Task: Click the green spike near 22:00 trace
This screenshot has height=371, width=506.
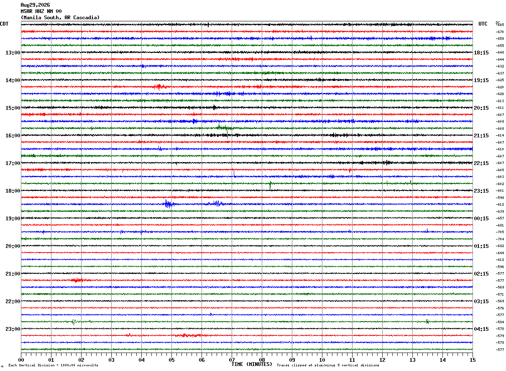Action: coord(74,322)
